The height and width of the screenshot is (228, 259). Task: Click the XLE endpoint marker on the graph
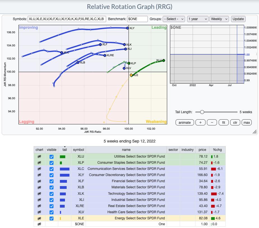point(131,75)
